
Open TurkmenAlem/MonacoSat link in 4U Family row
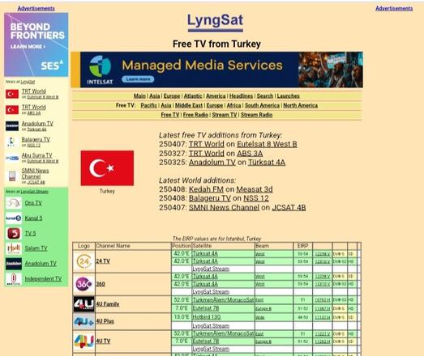[x=223, y=300]
